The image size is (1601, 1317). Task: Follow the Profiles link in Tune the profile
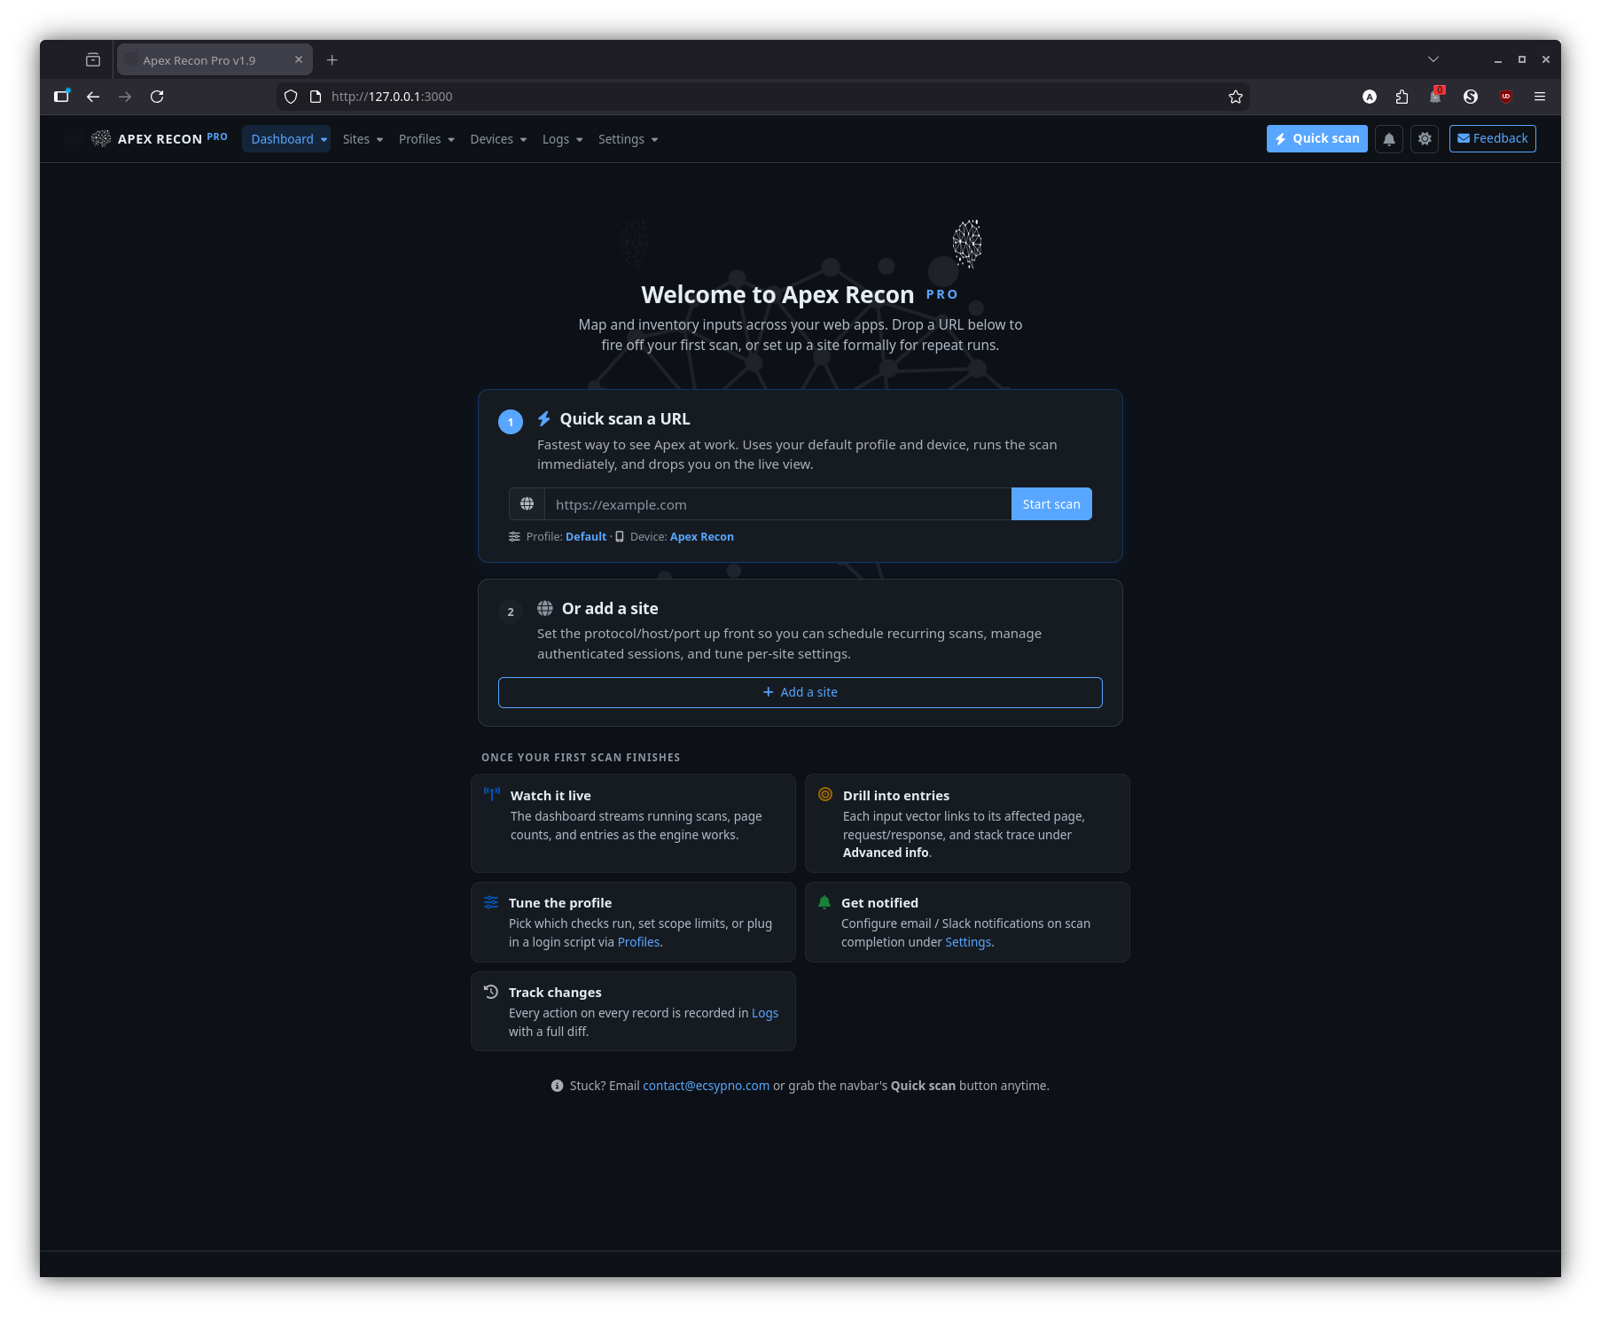(x=639, y=942)
